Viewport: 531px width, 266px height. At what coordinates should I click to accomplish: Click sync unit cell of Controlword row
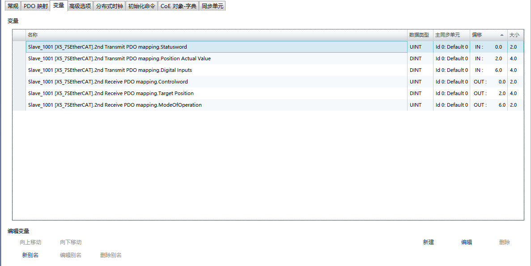point(451,82)
